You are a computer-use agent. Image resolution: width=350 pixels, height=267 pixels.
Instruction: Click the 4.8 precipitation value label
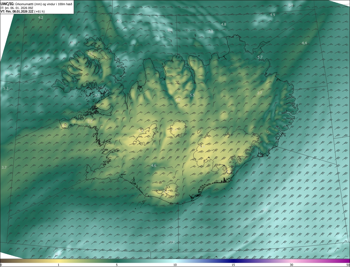pyautogui.click(x=223, y=24)
